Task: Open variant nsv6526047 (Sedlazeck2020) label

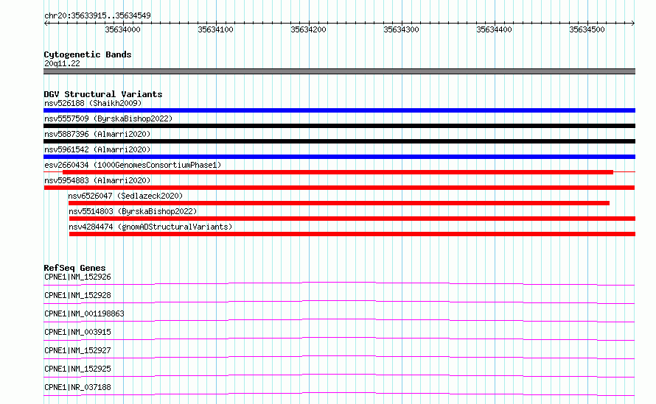Action: click(125, 196)
